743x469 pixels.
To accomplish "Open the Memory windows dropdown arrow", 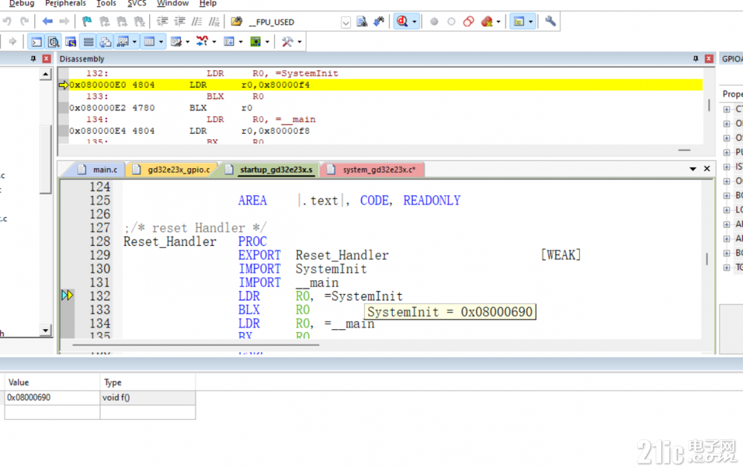I will [161, 42].
